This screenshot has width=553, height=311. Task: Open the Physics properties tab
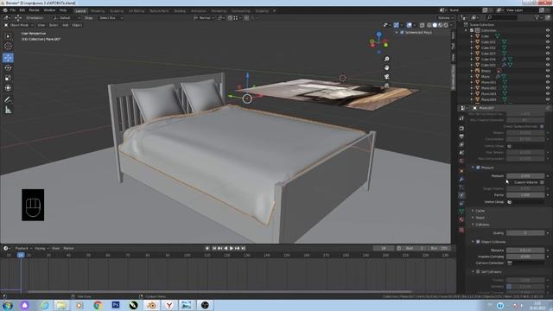click(461, 195)
